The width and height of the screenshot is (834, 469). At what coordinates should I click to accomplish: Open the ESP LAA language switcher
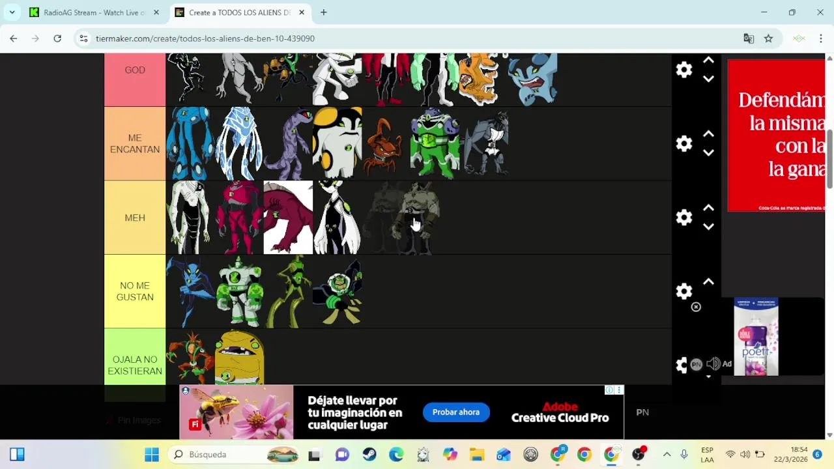click(707, 455)
